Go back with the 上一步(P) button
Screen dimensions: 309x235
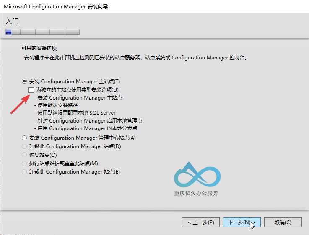pyautogui.click(x=201, y=222)
